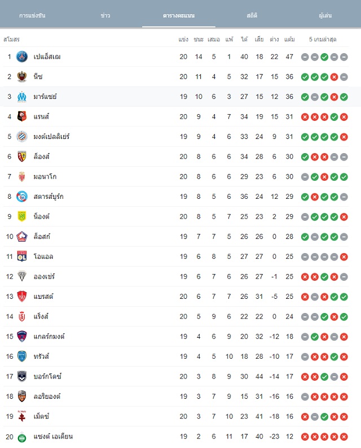Click the Metz club crest icon

(x=22, y=416)
